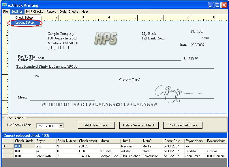Click the Add New Check button
Image resolution: width=229 pixels, height=167 pixels.
click(x=96, y=125)
